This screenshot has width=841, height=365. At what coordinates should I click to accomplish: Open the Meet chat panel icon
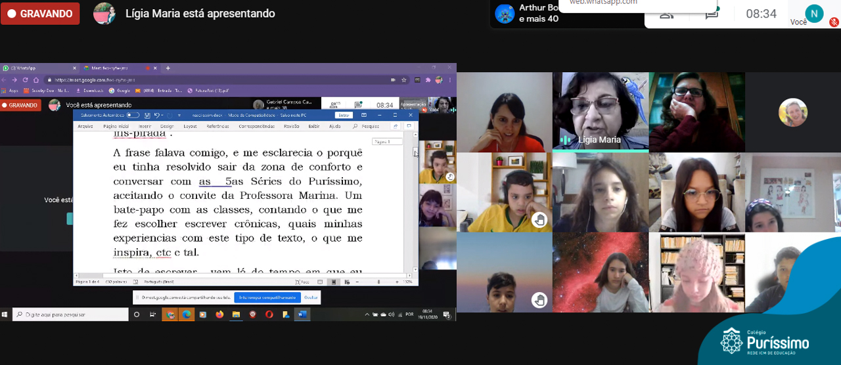click(712, 14)
